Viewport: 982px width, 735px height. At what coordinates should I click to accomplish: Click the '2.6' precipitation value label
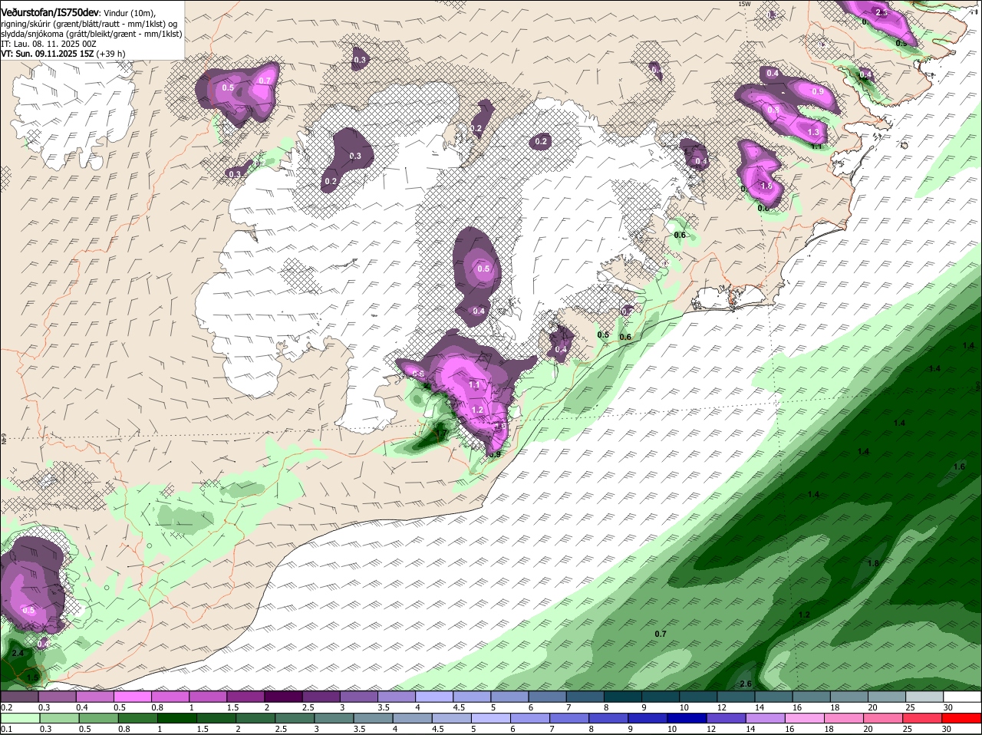pos(745,684)
